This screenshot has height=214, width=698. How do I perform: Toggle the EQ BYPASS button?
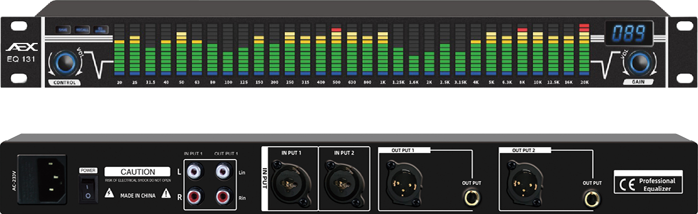pyautogui.click(x=101, y=29)
